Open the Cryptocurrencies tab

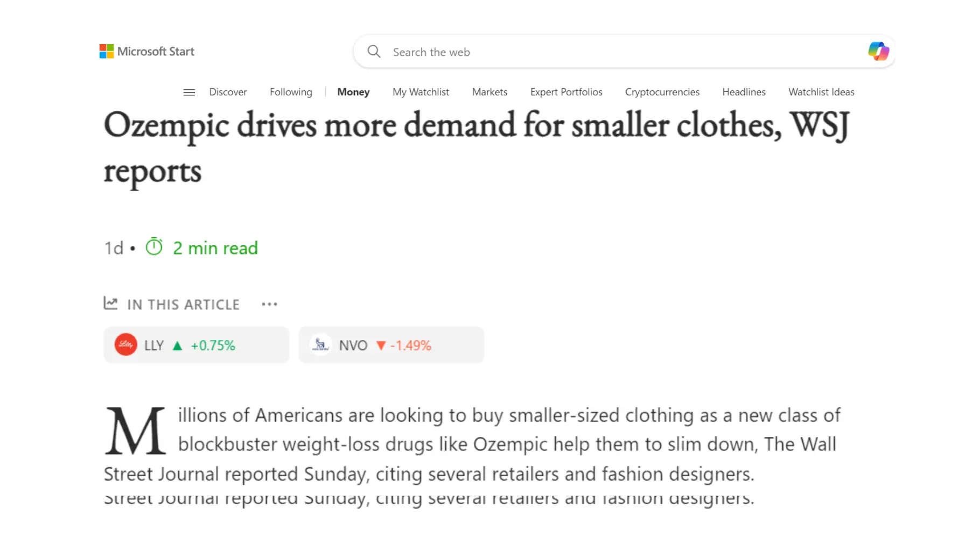pos(662,92)
